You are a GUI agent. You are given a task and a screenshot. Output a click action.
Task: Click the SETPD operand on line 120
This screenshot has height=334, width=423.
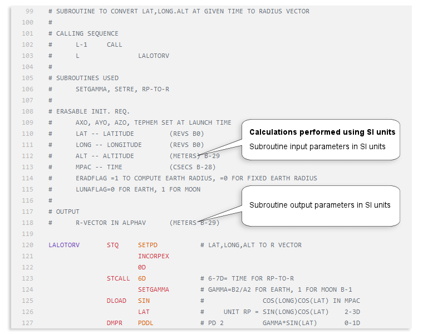[147, 245]
